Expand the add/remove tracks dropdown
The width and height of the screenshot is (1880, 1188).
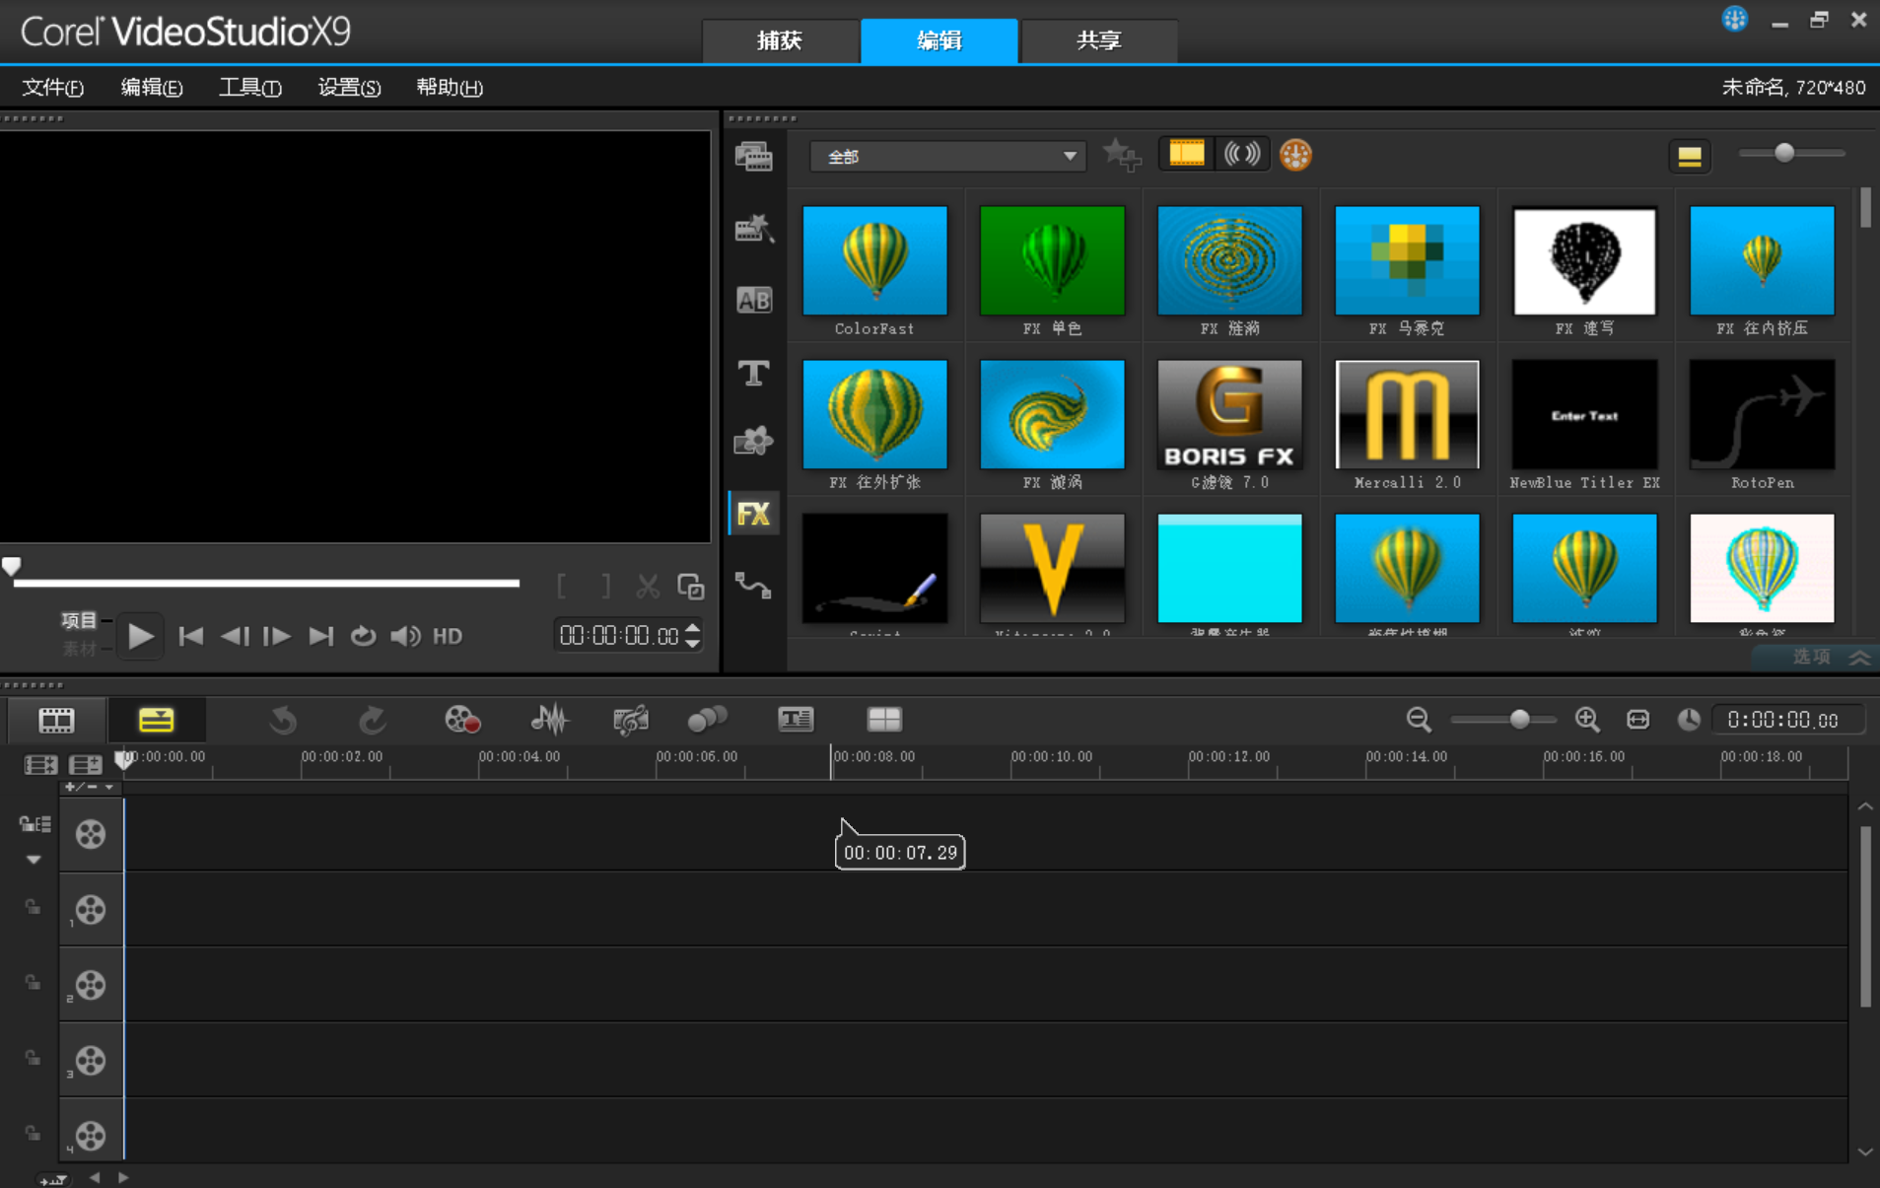coord(90,787)
